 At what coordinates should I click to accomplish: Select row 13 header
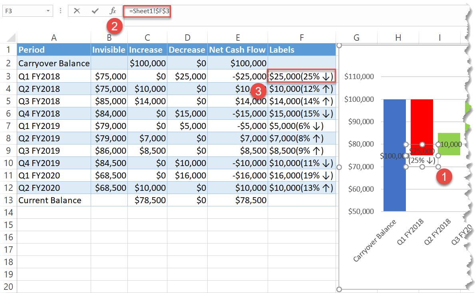click(8, 200)
